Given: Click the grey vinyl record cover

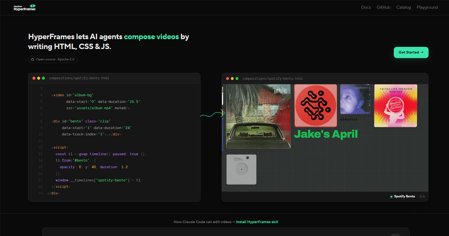Looking at the screenshot, I should pyautogui.click(x=241, y=169).
